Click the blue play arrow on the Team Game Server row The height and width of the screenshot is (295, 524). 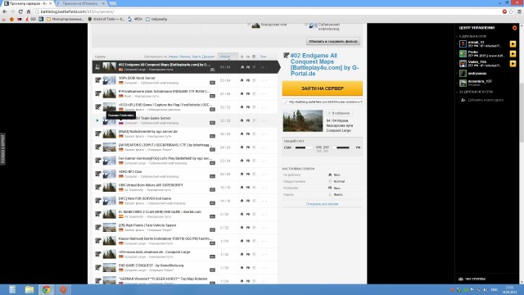97,120
